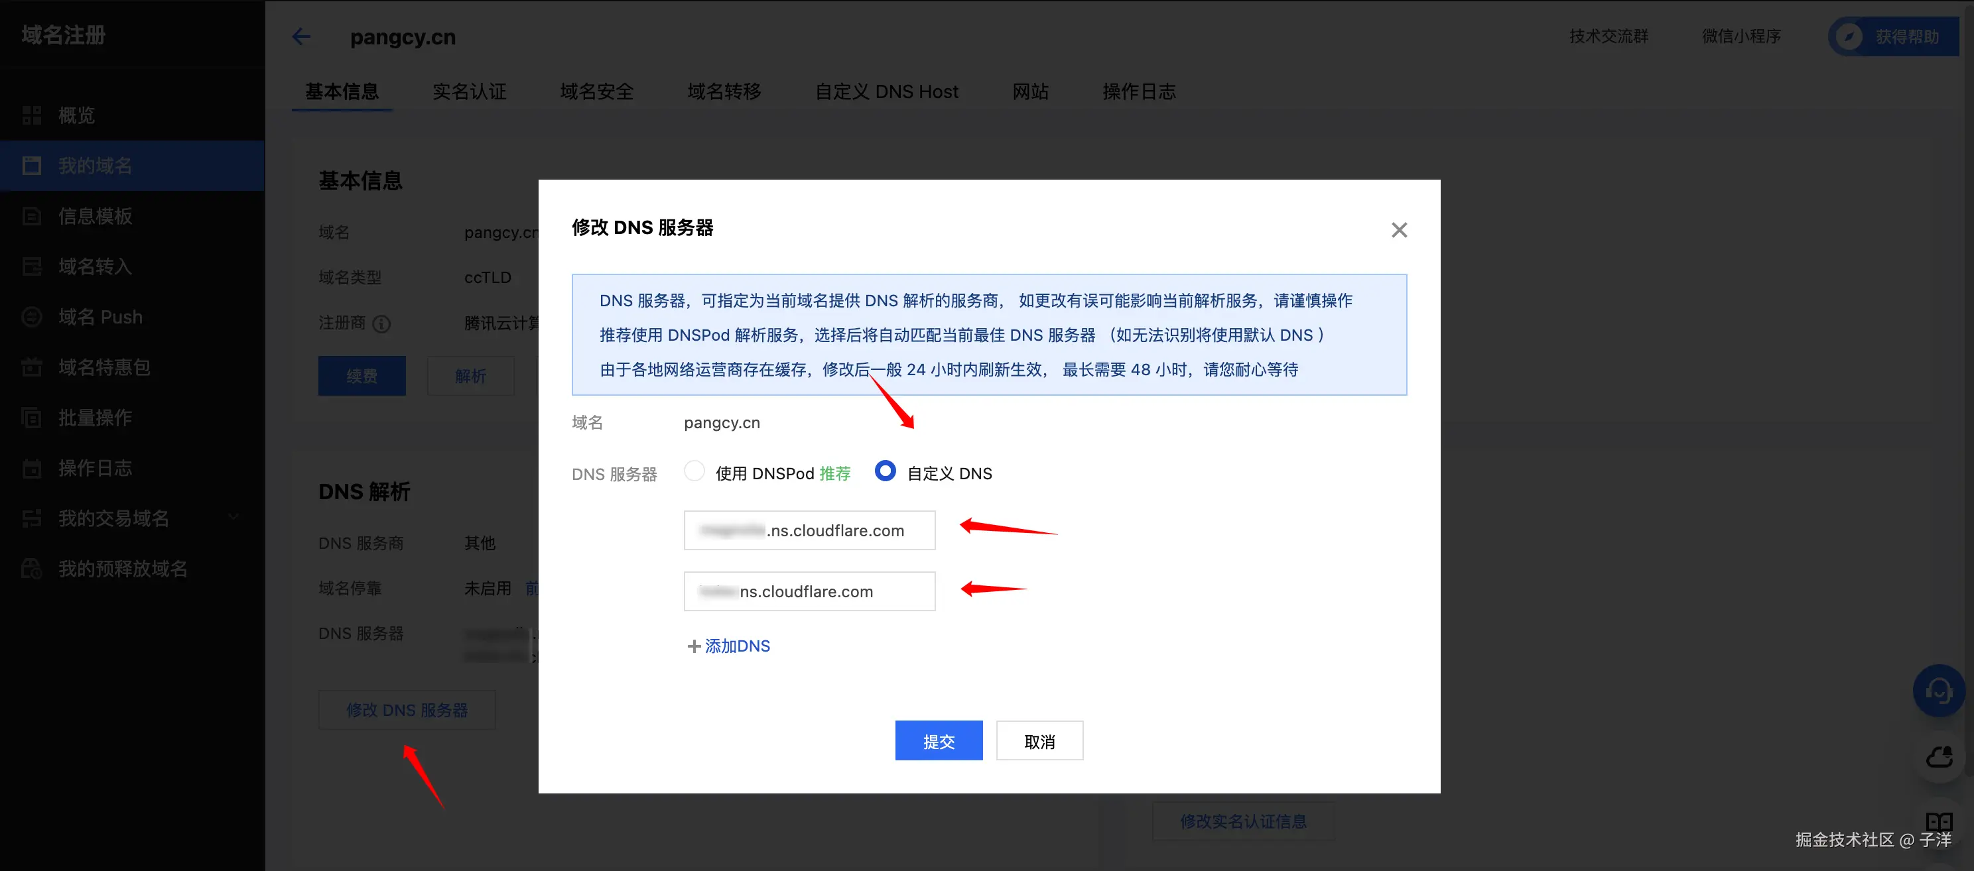Close the 修改 DNS 服务器 dialog

(x=1398, y=230)
